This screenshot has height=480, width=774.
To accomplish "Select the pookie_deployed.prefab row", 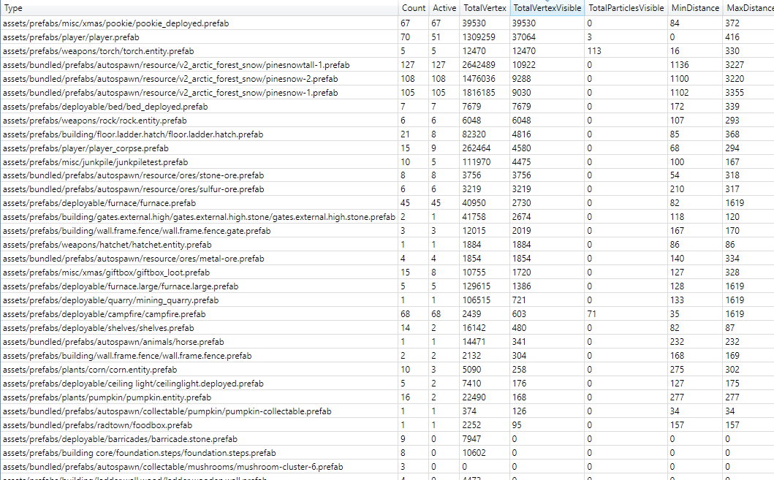I will [x=387, y=23].
